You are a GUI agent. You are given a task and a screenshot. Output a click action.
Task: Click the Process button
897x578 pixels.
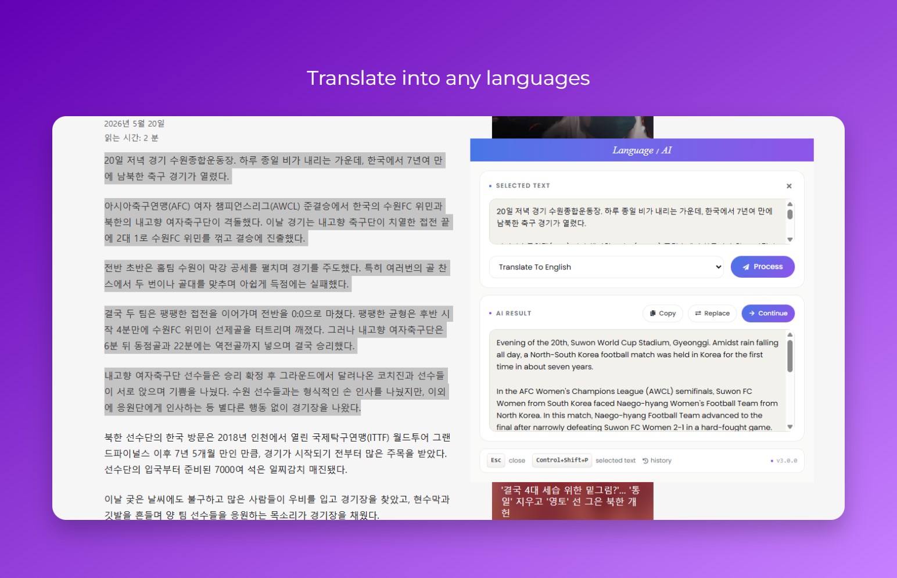pyautogui.click(x=762, y=267)
